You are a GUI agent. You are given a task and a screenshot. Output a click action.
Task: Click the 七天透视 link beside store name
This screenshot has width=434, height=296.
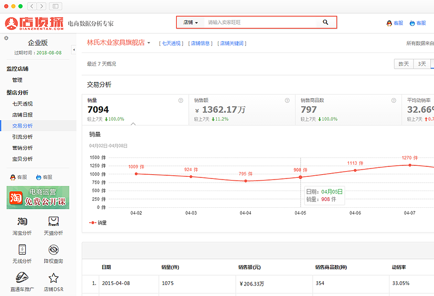(171, 44)
